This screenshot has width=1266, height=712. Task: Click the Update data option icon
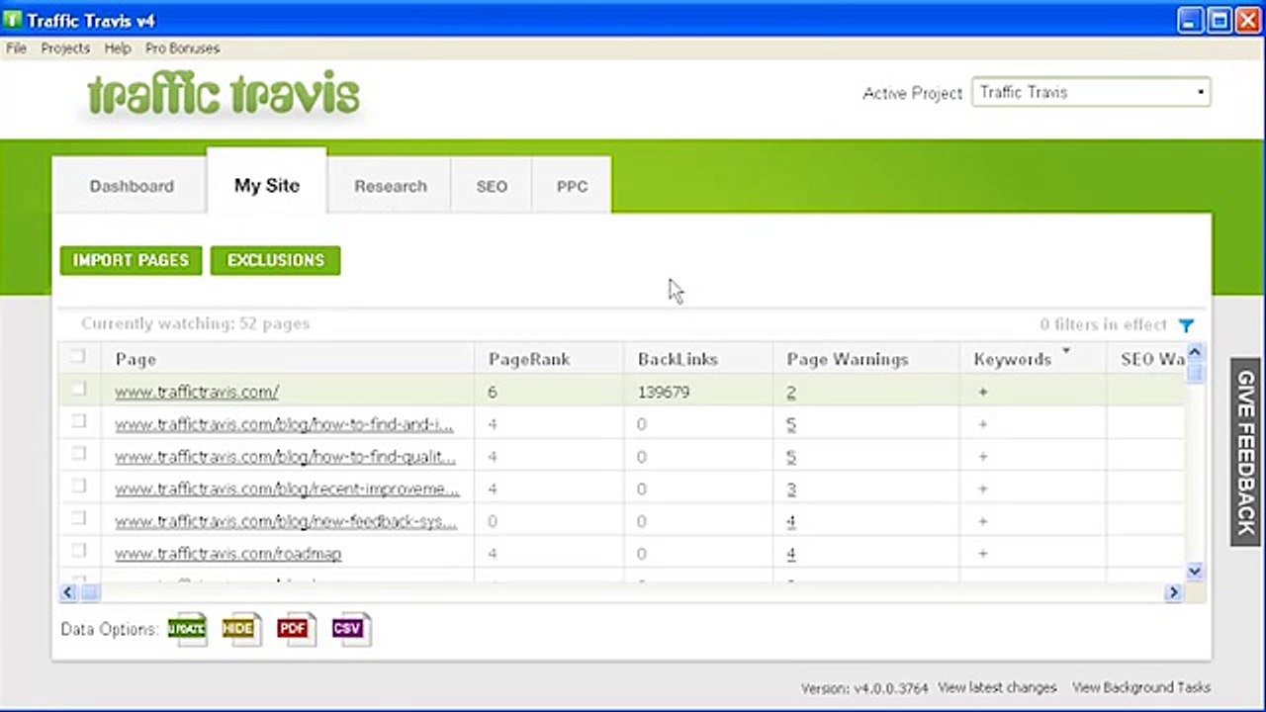pyautogui.click(x=187, y=629)
